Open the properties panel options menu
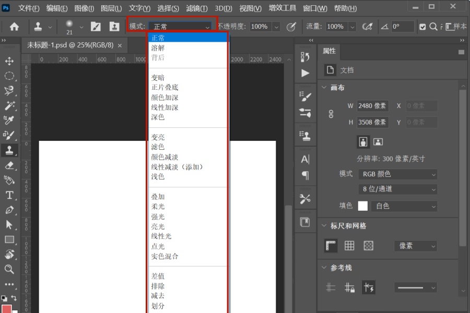The width and height of the screenshot is (470, 313). click(461, 52)
